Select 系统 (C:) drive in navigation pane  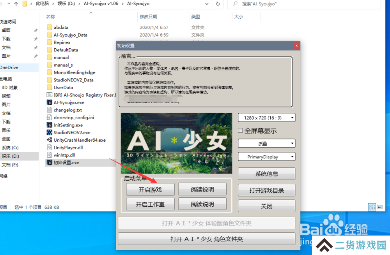[10, 148]
